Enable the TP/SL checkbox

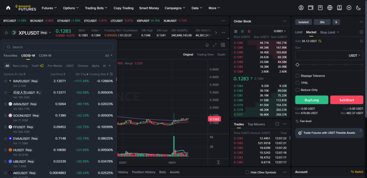297,83
